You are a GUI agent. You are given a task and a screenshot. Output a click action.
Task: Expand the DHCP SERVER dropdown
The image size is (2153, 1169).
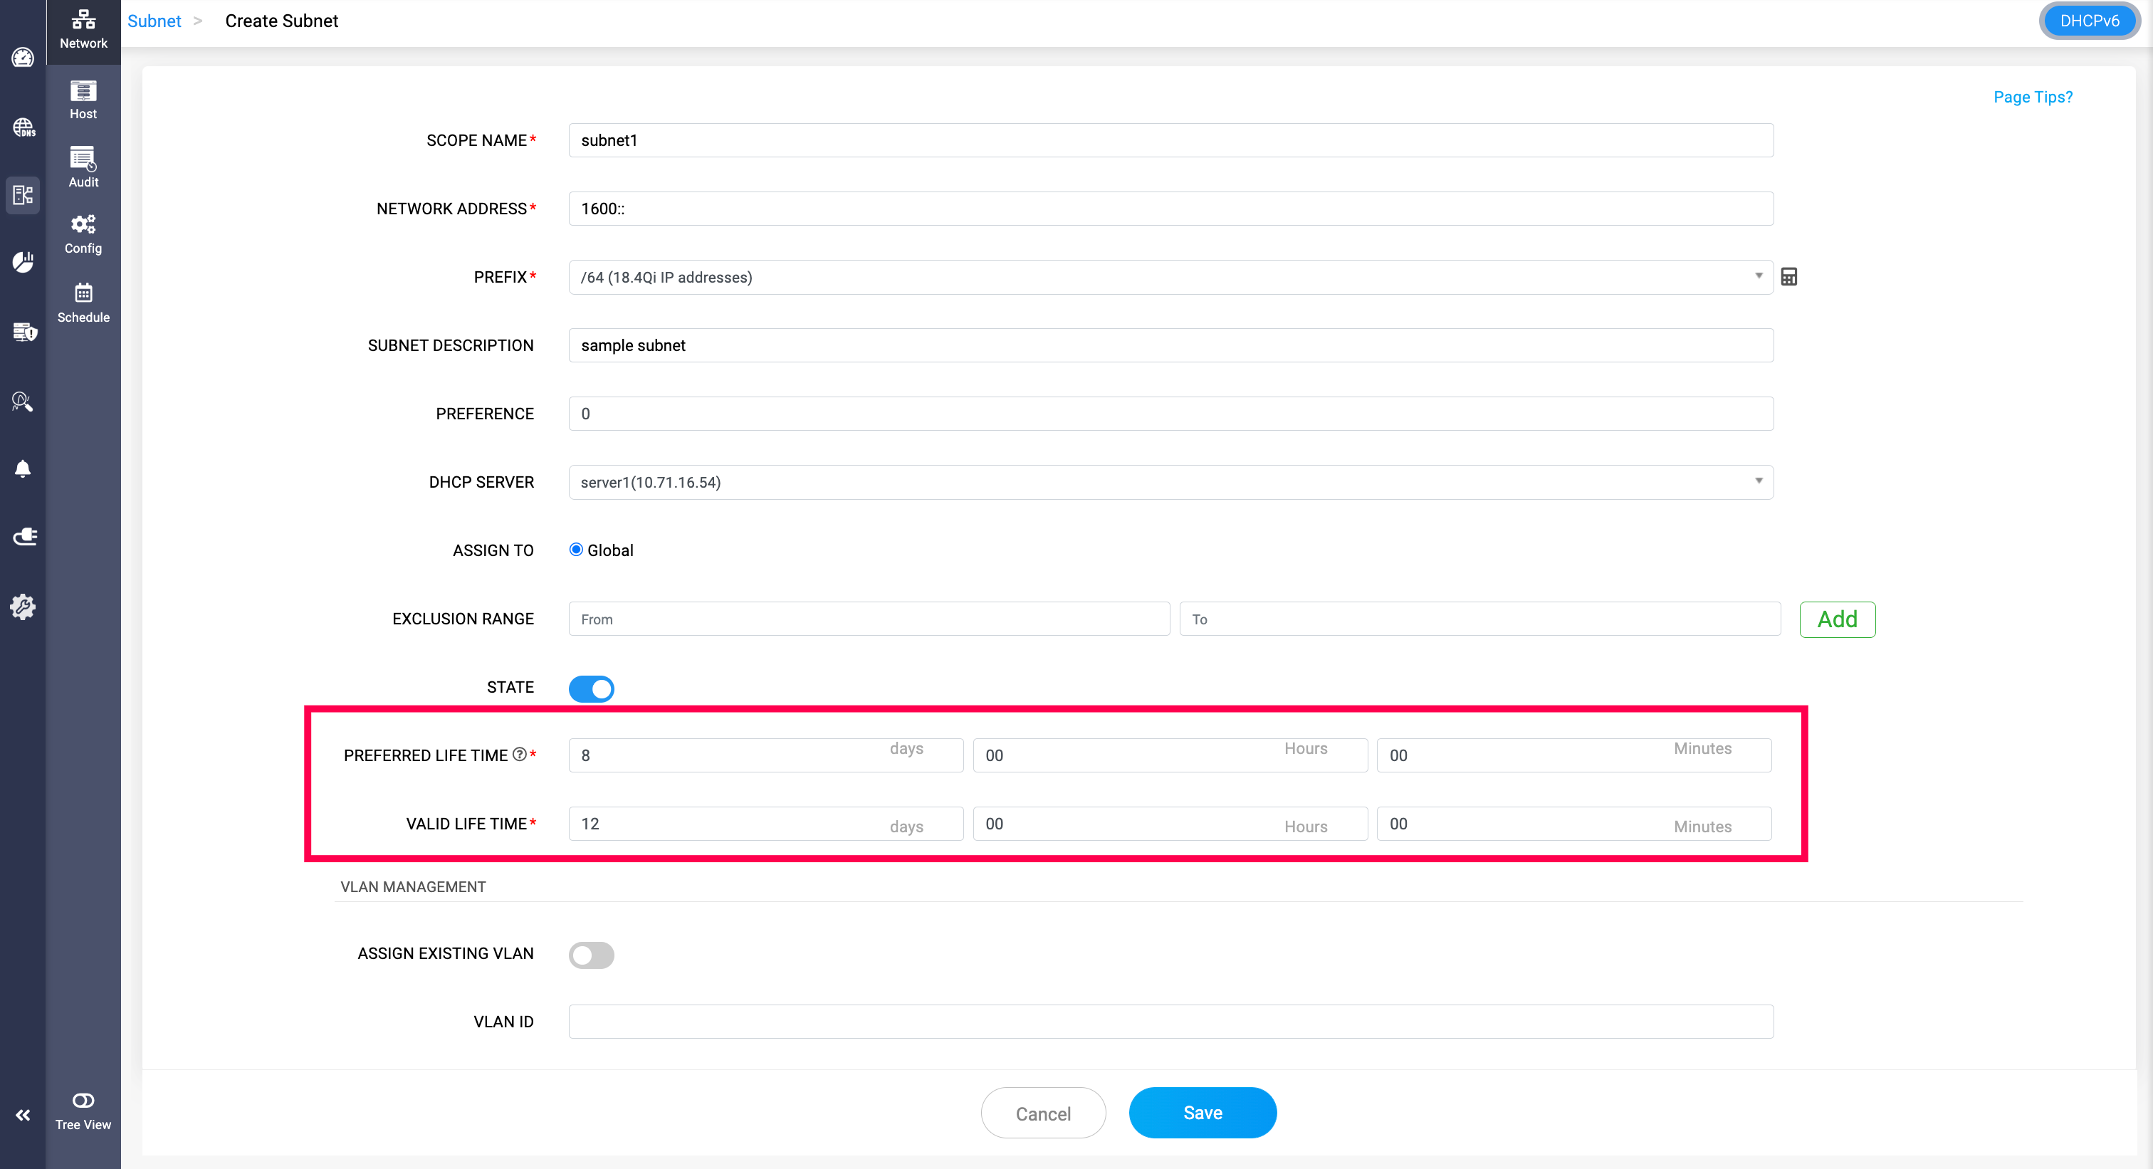pos(1170,482)
